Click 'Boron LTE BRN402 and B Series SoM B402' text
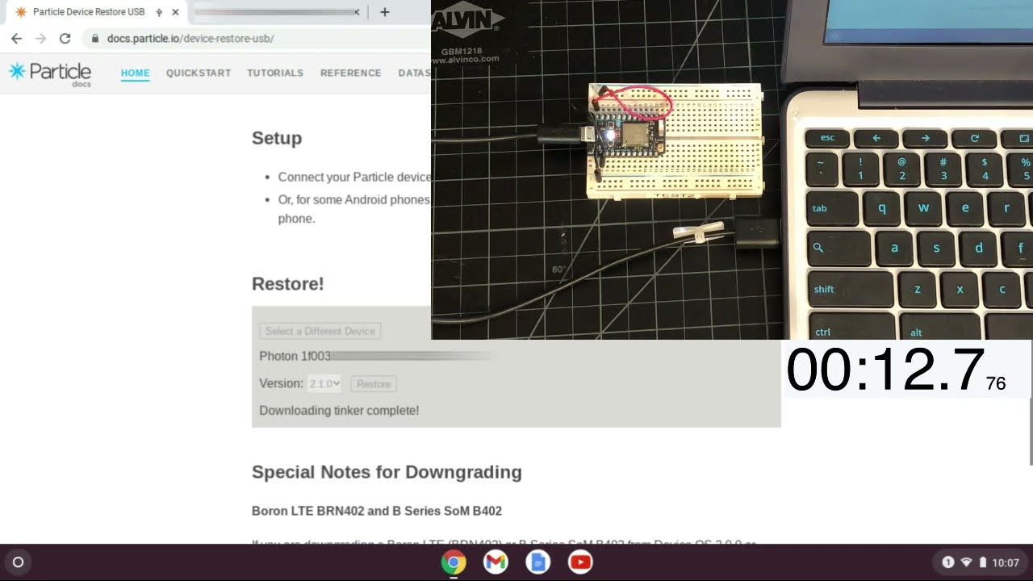1033x581 pixels. [x=377, y=511]
